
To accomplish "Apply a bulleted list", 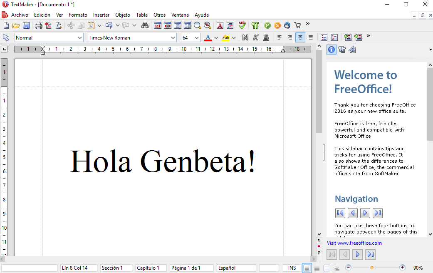I will coord(324,37).
